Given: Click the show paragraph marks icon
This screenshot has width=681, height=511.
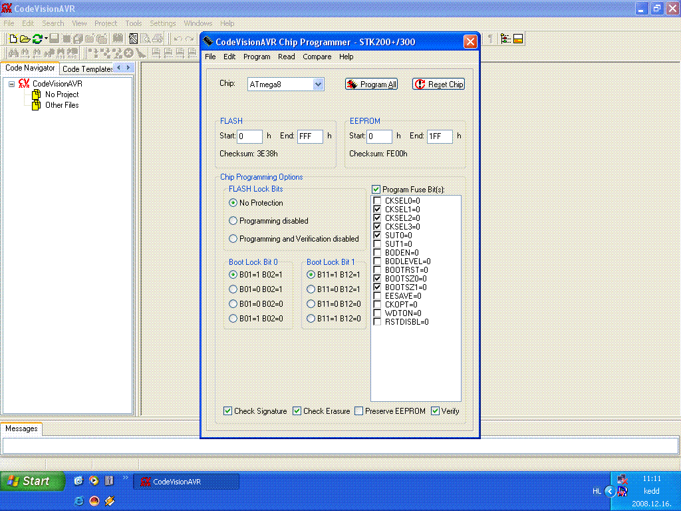Looking at the screenshot, I should (490, 39).
